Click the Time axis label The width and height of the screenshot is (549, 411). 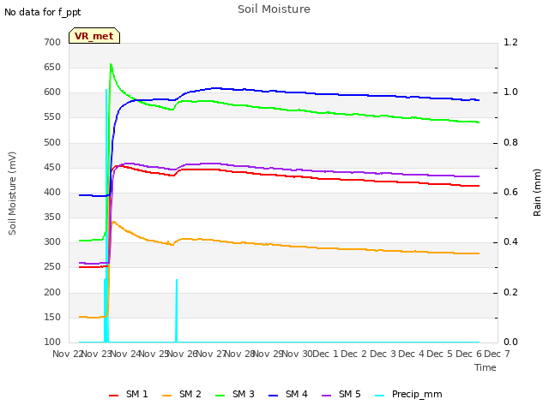click(486, 367)
